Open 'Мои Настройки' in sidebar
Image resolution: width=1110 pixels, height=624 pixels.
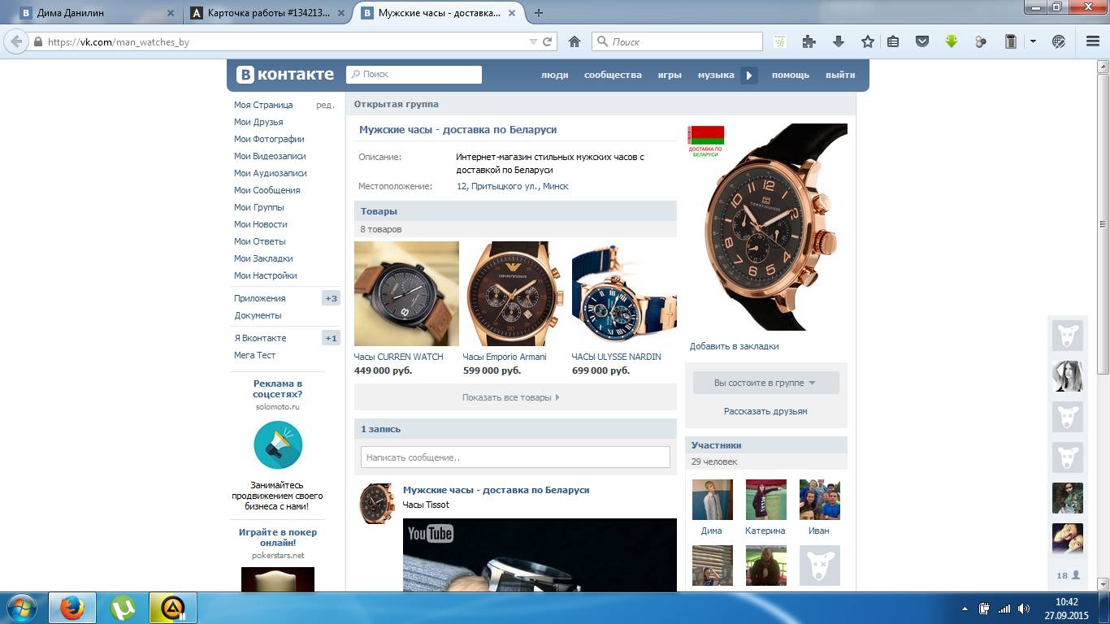click(266, 275)
